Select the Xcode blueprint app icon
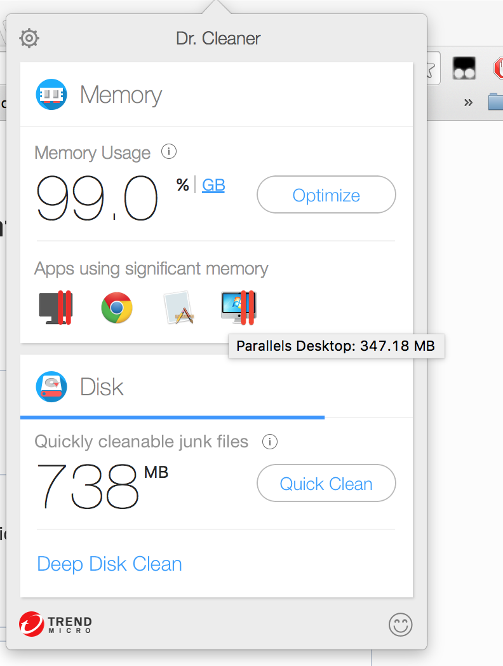This screenshot has height=666, width=503. pyautogui.click(x=178, y=308)
